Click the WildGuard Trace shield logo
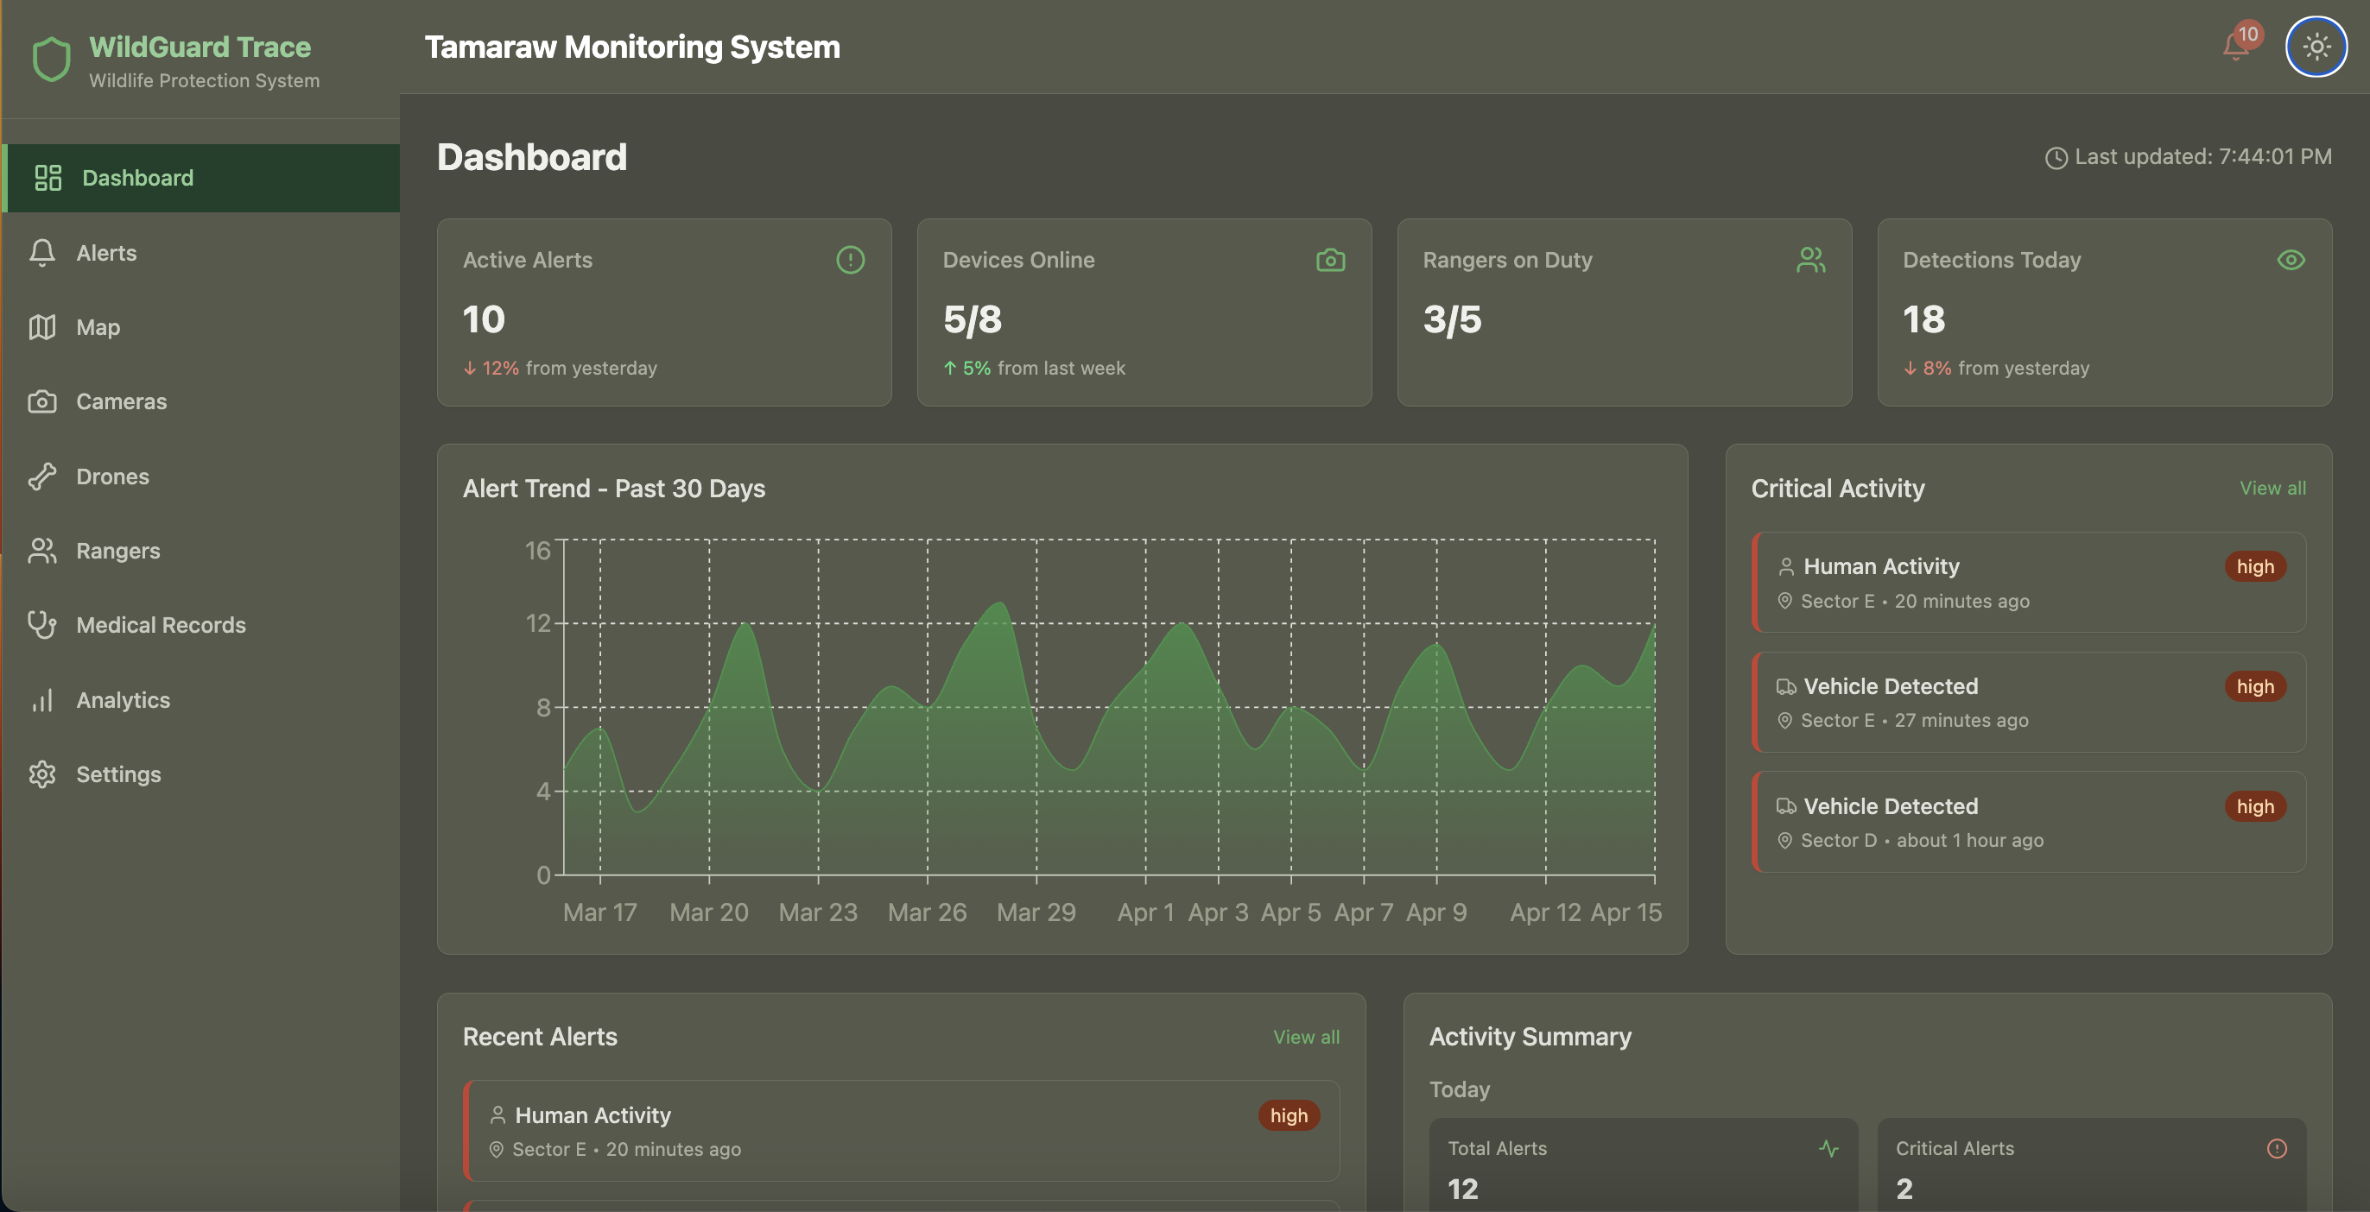This screenshot has width=2370, height=1212. click(x=52, y=59)
